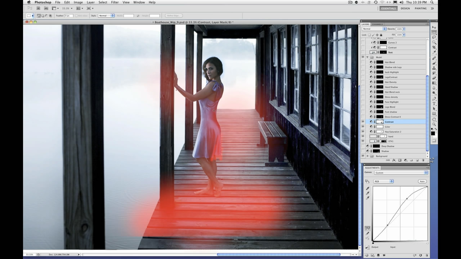Click the foreground color swatch
The image size is (461, 259).
pyautogui.click(x=433, y=133)
